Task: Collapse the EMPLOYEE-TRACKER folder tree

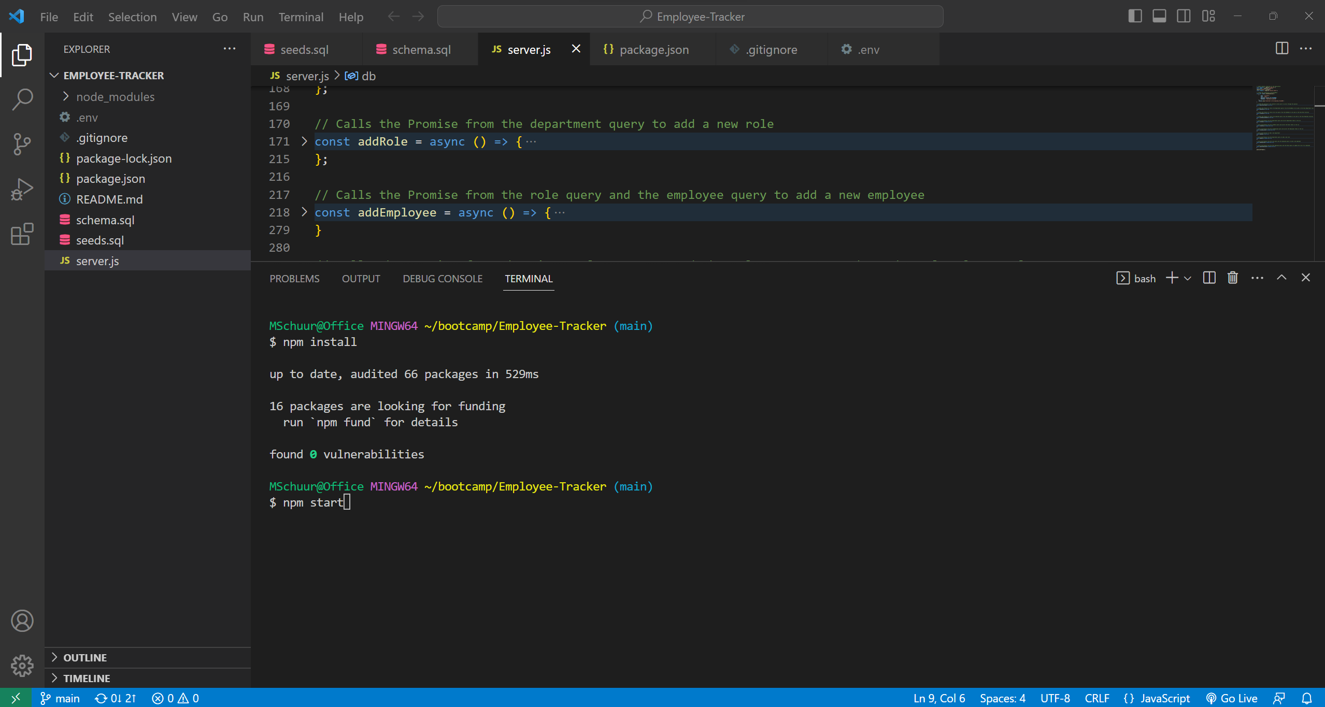Action: (54, 75)
